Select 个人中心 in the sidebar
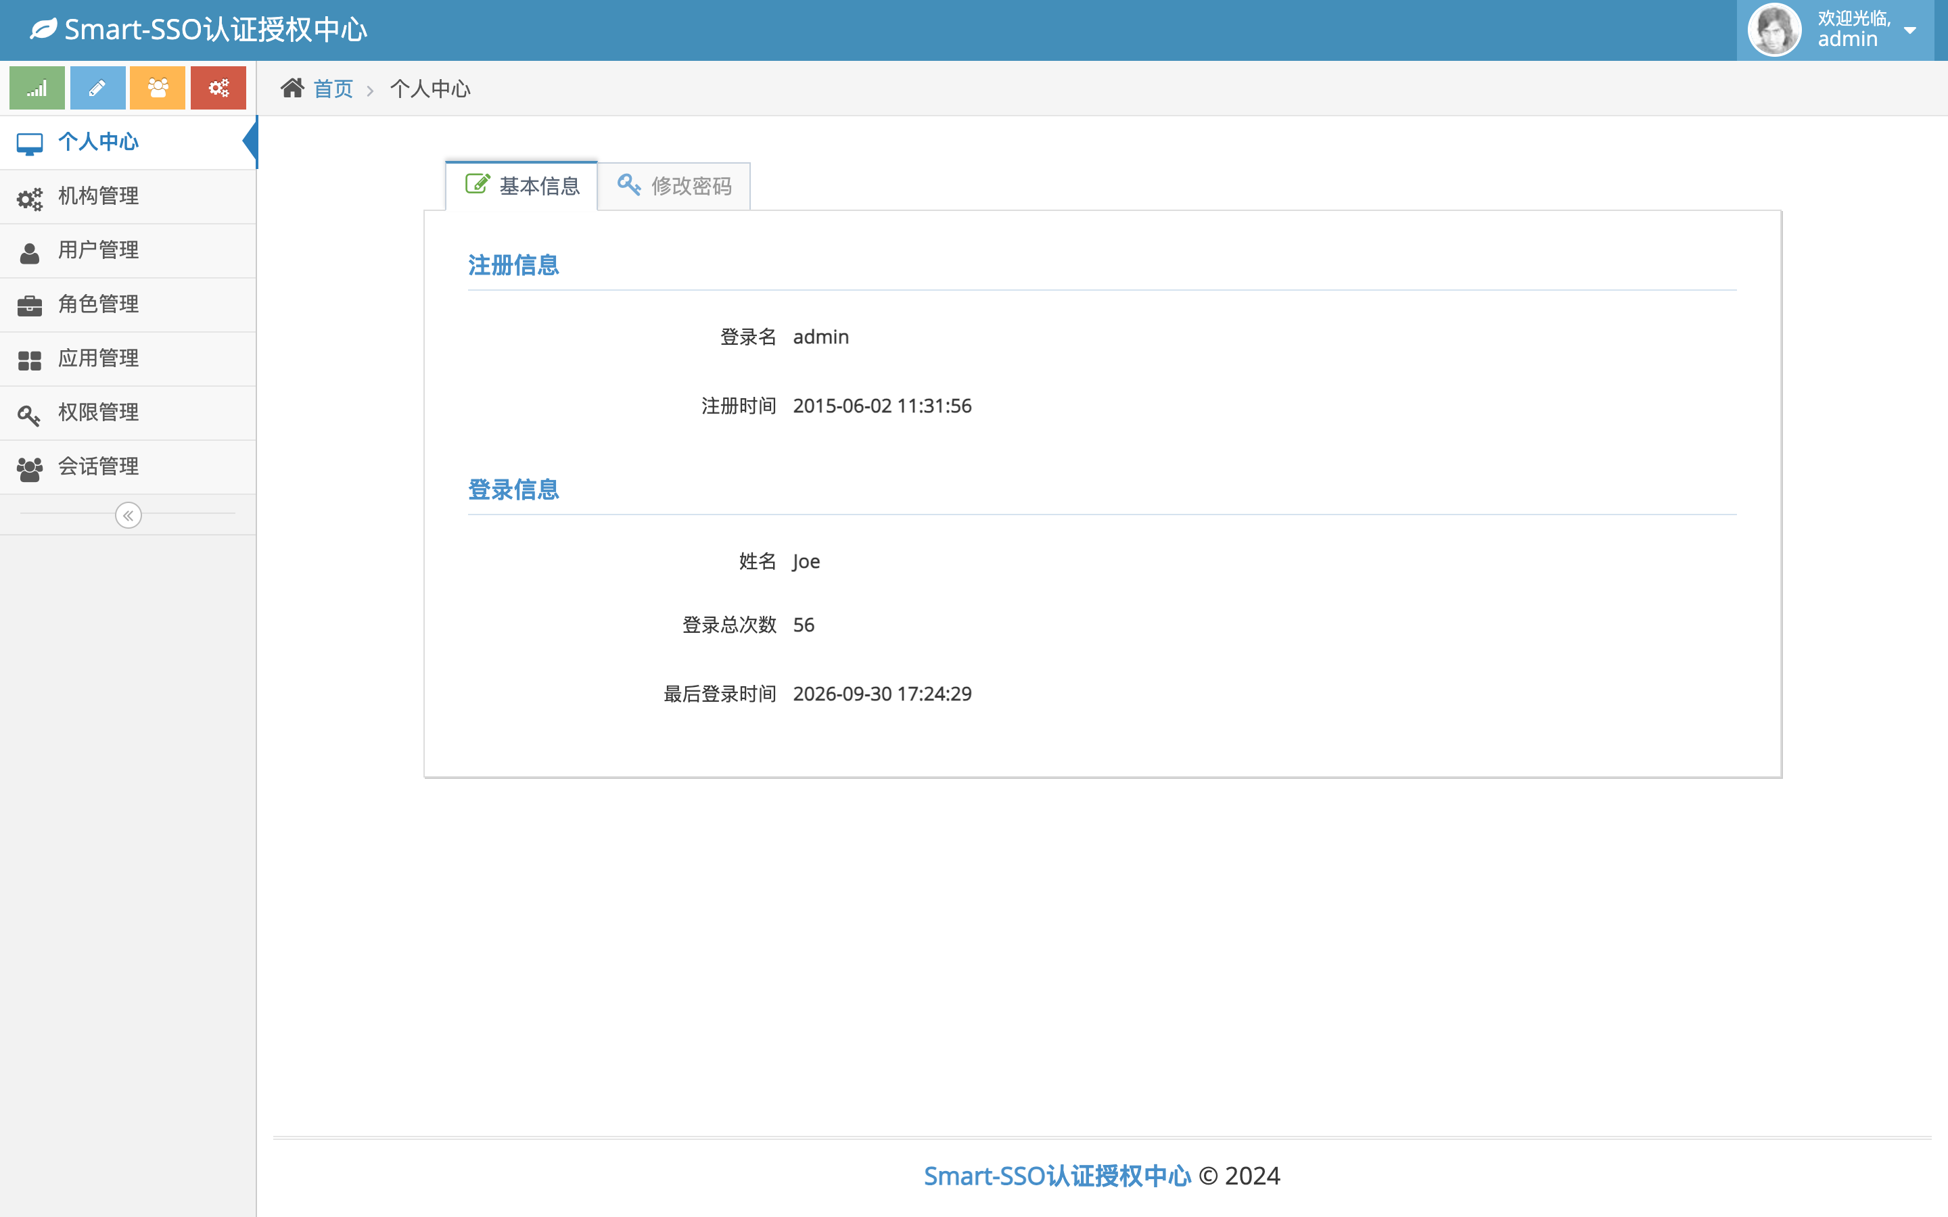Viewport: 1948px width, 1217px height. pos(128,143)
